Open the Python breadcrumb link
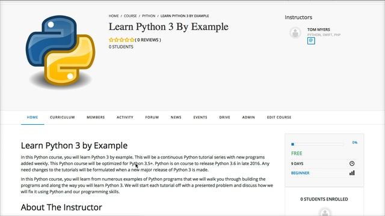Image resolution: width=385 pixels, height=216 pixels. click(x=149, y=16)
